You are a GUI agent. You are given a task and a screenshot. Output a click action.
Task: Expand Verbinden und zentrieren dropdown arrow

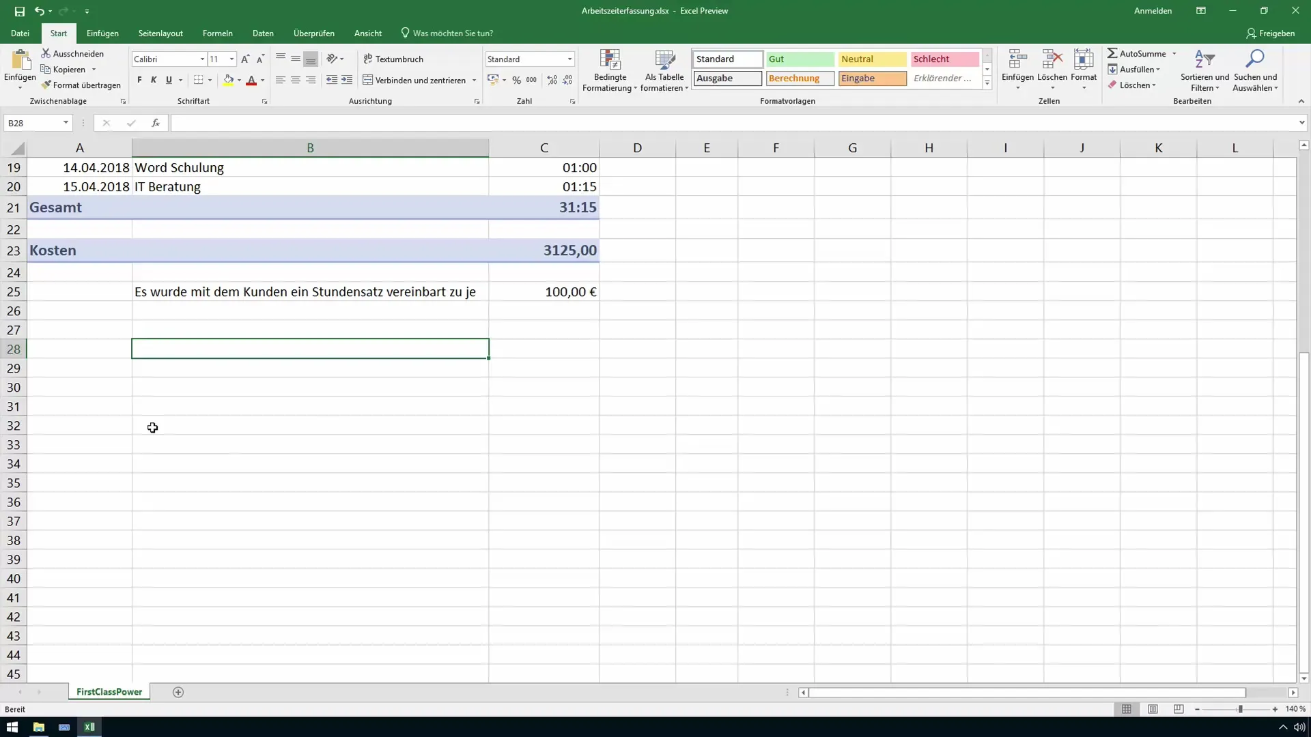click(x=474, y=80)
